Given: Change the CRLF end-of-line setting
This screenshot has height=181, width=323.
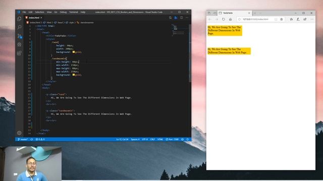Looking at the screenshot, I should click(152, 139).
